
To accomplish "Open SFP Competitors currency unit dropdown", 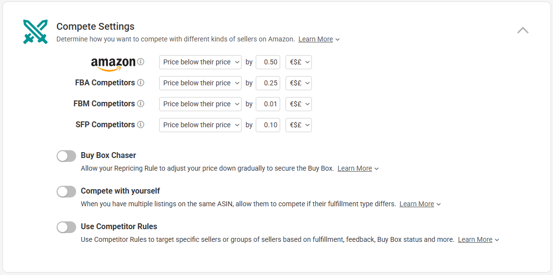I will tap(299, 125).
